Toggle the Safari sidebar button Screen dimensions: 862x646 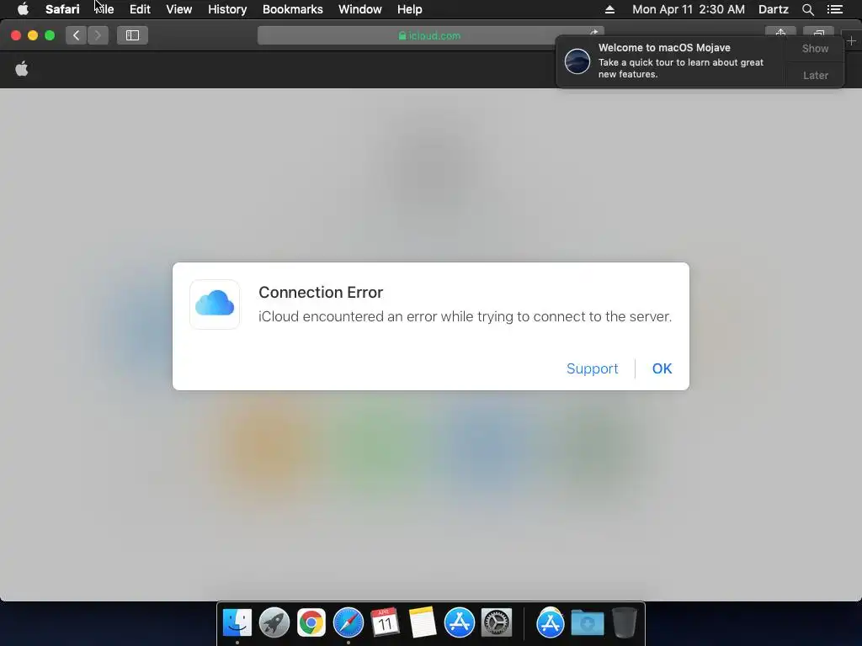click(132, 35)
